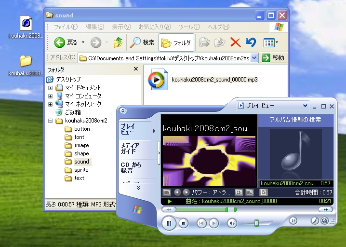Click Find Album Info (アルバム情報の検索)
Image resolution: width=346 pixels, height=247 pixels.
(296, 120)
